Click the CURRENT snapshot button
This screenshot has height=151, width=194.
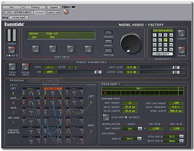click(x=182, y=33)
